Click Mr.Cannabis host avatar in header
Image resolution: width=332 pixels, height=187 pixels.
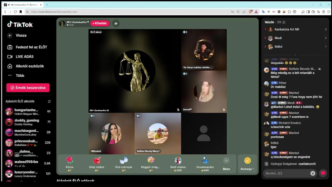[62, 23]
